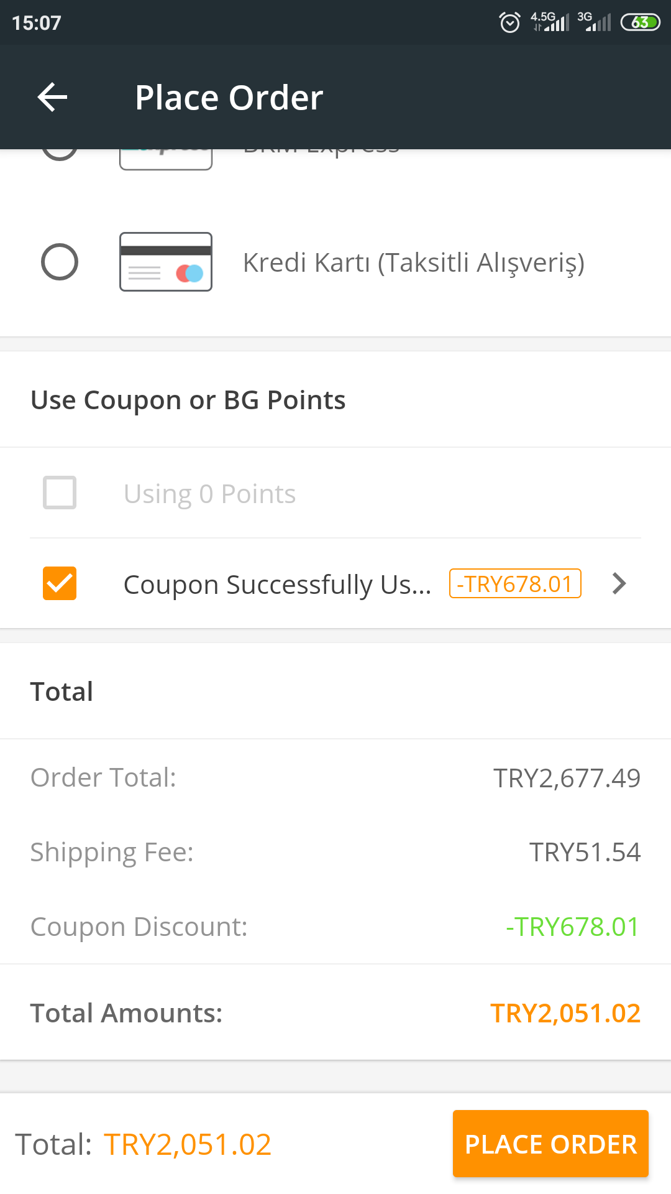Tap Kredi Kartı (Taksitli Alışveriş) label

[x=414, y=262]
